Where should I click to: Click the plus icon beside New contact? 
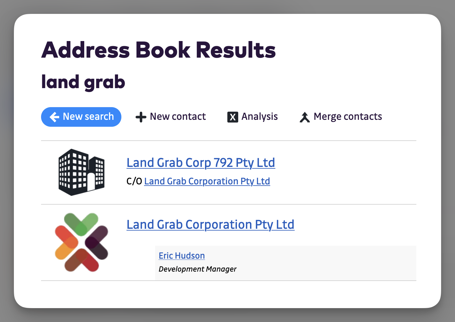[x=141, y=117]
